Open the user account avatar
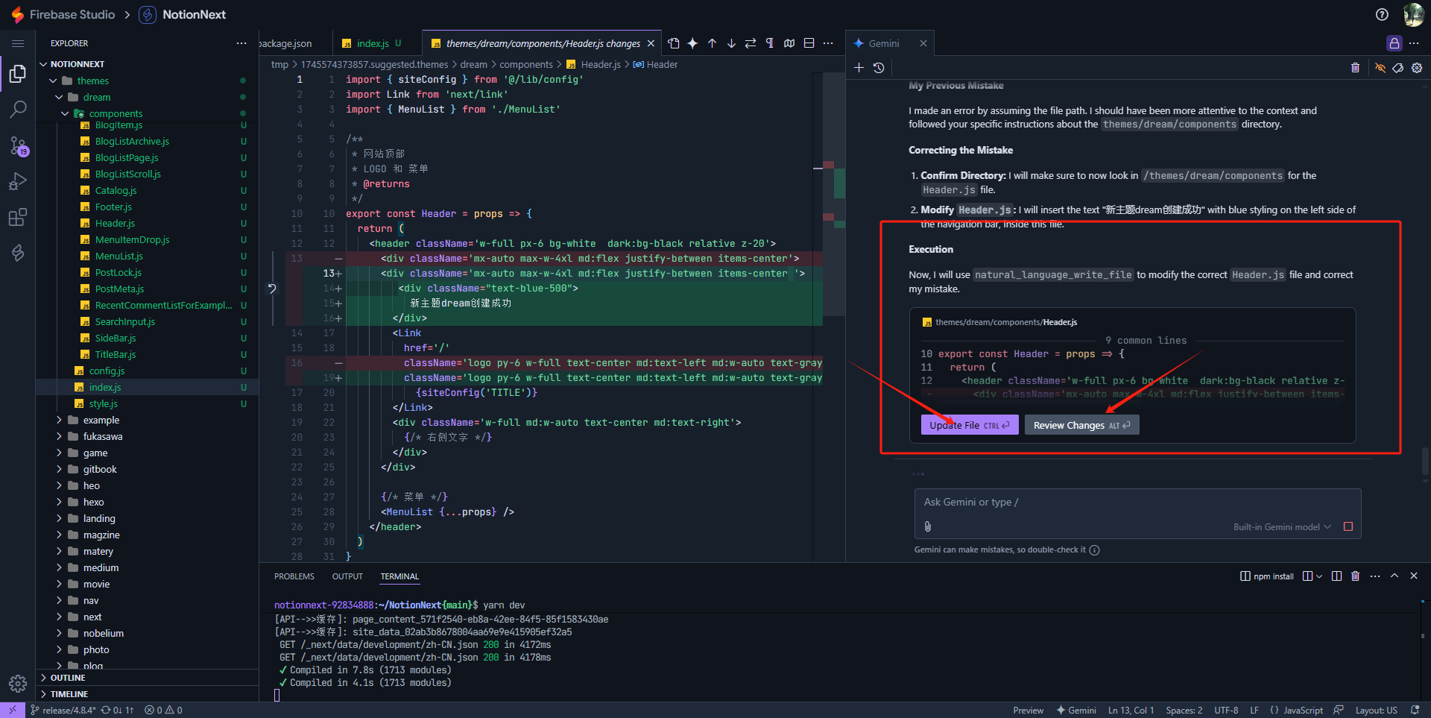This screenshot has width=1431, height=718. pyautogui.click(x=1413, y=14)
